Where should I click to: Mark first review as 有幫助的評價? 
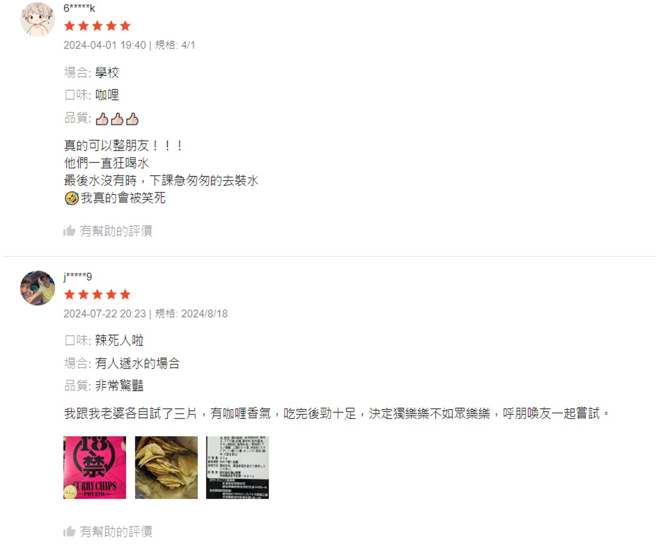(108, 231)
